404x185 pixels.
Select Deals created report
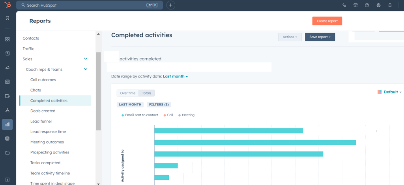[43, 111]
